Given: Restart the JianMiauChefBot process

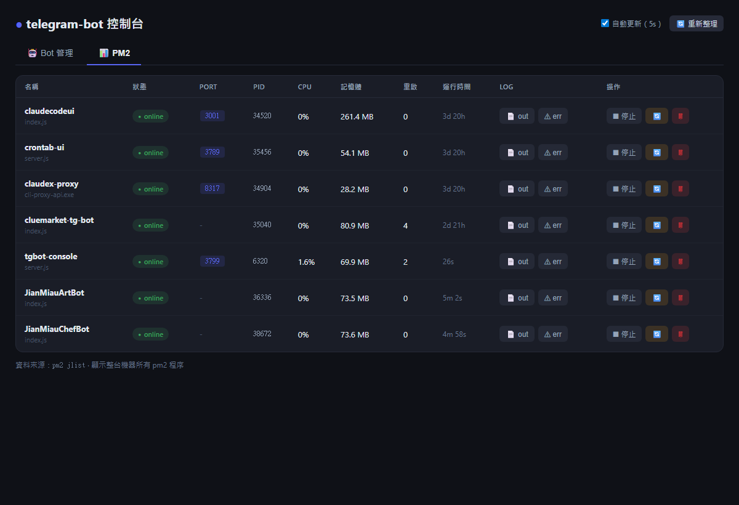Looking at the screenshot, I should point(656,334).
